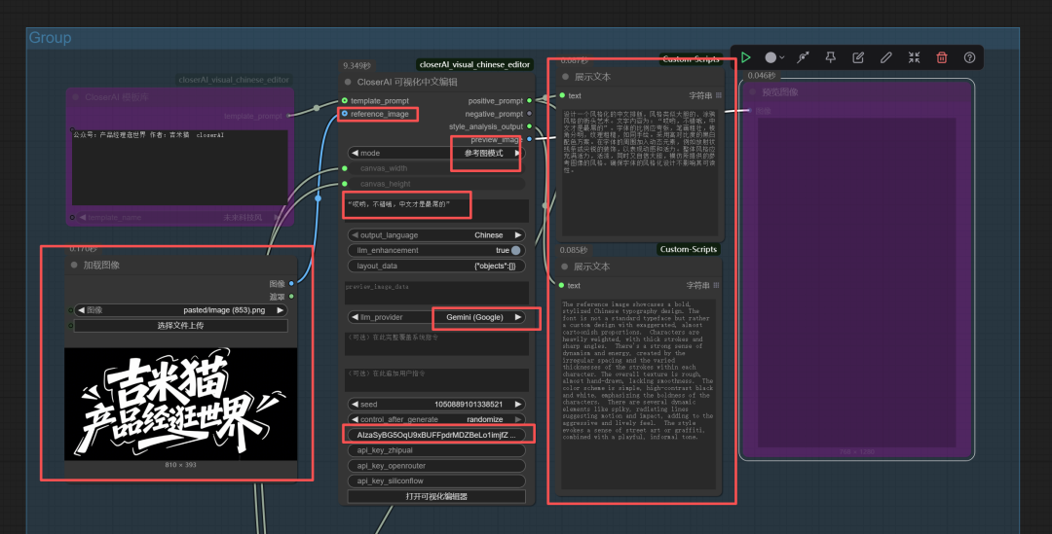
Task: Click 选择文件上传 upload button
Action: point(180,326)
